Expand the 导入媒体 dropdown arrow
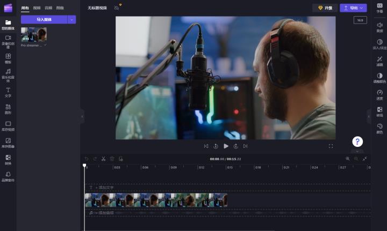Screen dimensions: 387x231 (71, 19)
